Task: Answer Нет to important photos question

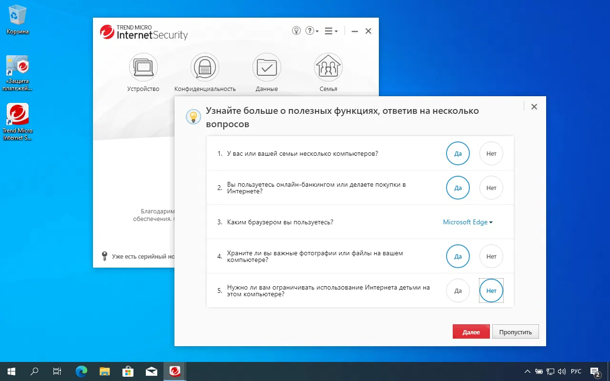Action: pos(491,257)
